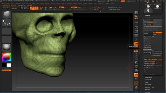Select the white secondary color swatch
The width and height of the screenshot is (166, 93).
9,65
